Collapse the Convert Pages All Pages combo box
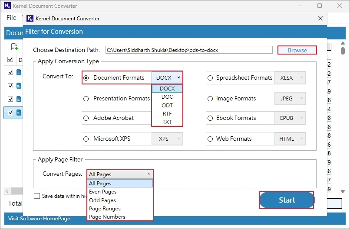350x229 pixels. pyautogui.click(x=120, y=174)
